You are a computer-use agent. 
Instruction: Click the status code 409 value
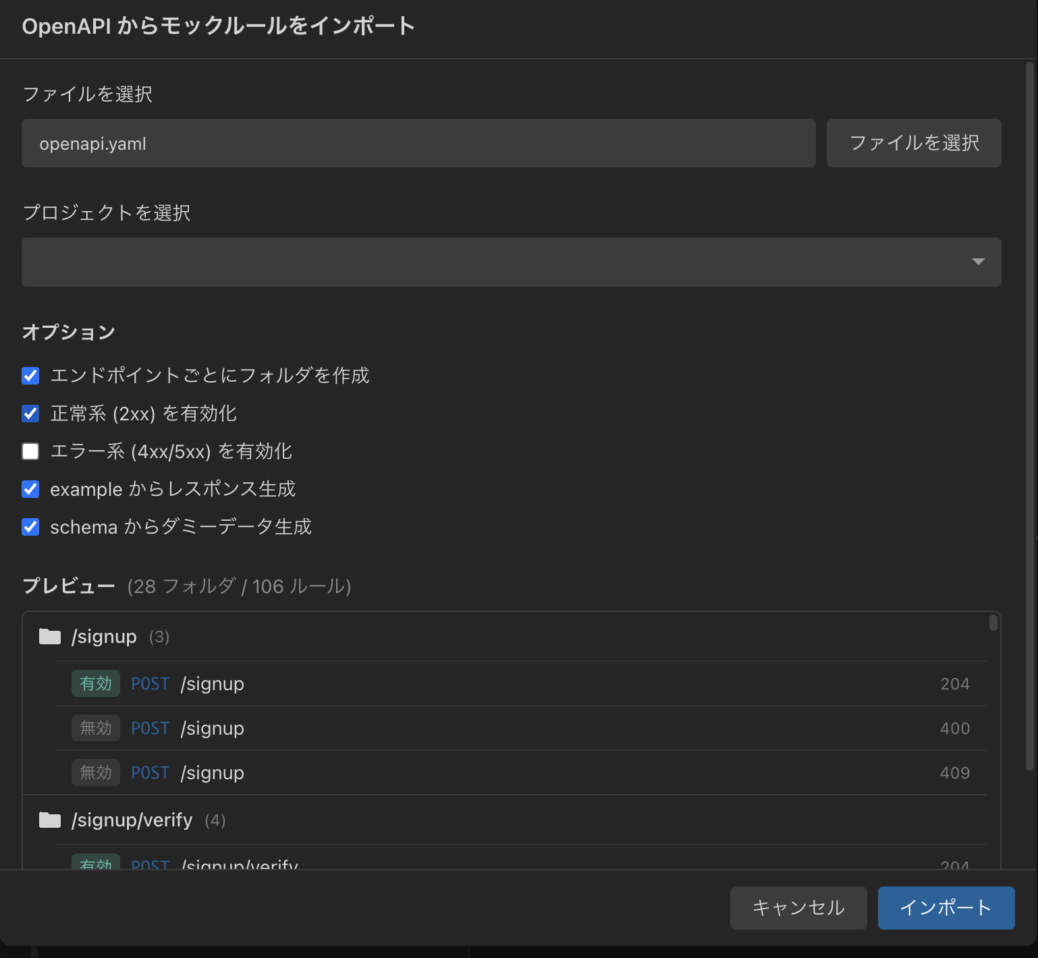pyautogui.click(x=955, y=773)
